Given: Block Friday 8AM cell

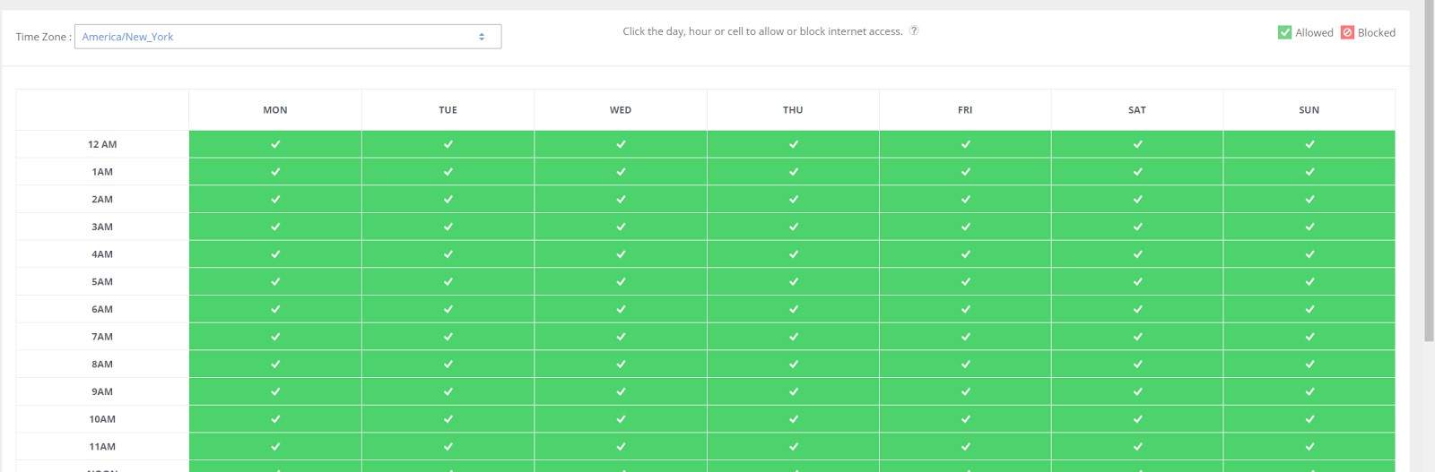Looking at the screenshot, I should tap(965, 365).
